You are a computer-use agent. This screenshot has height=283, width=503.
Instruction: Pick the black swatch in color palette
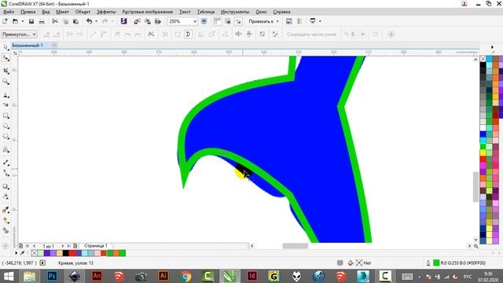483,65
